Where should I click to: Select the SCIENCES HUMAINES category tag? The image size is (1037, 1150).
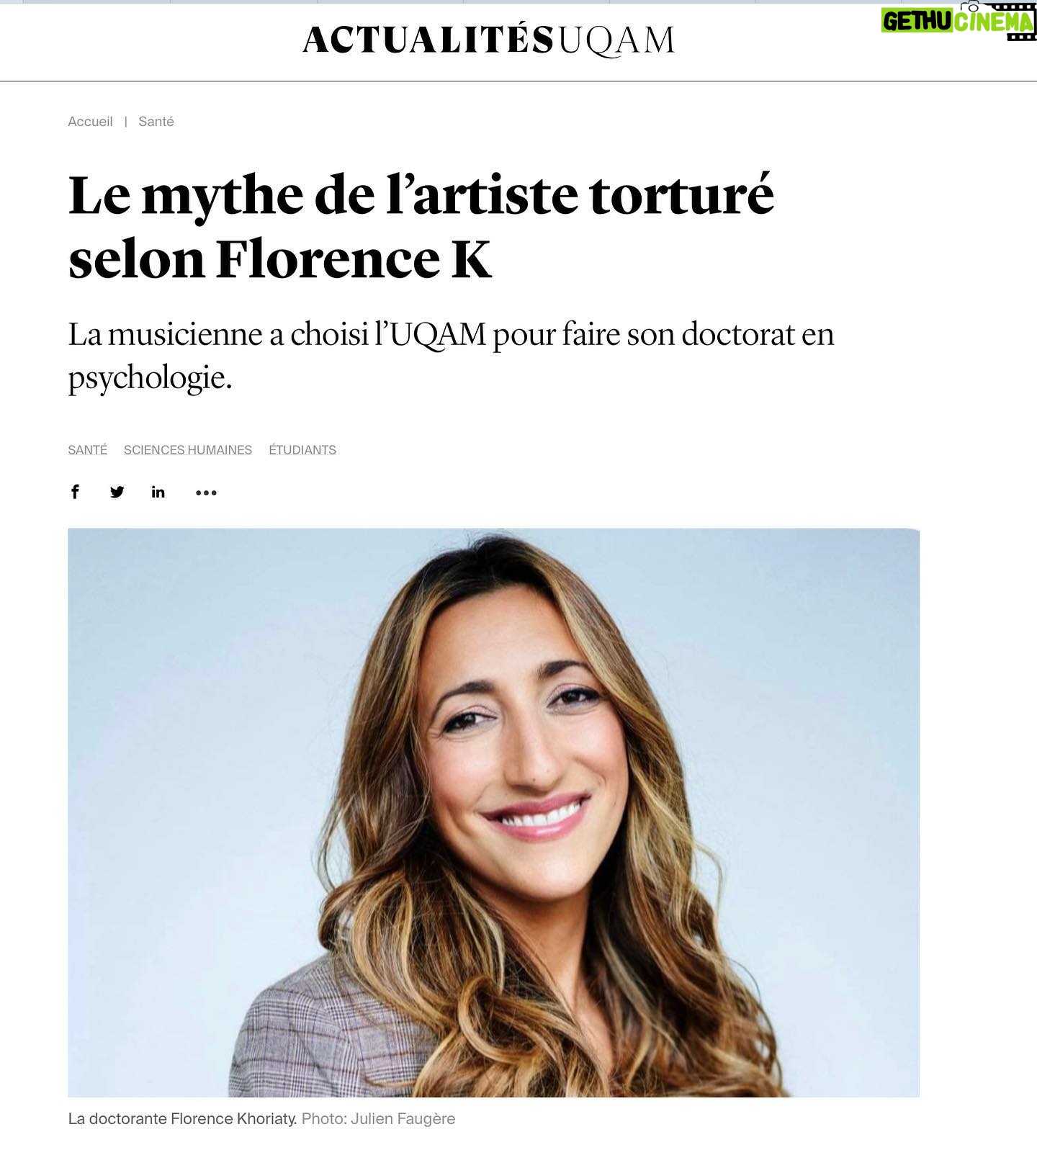pos(188,450)
